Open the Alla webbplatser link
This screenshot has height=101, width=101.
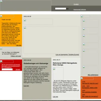[93, 75]
